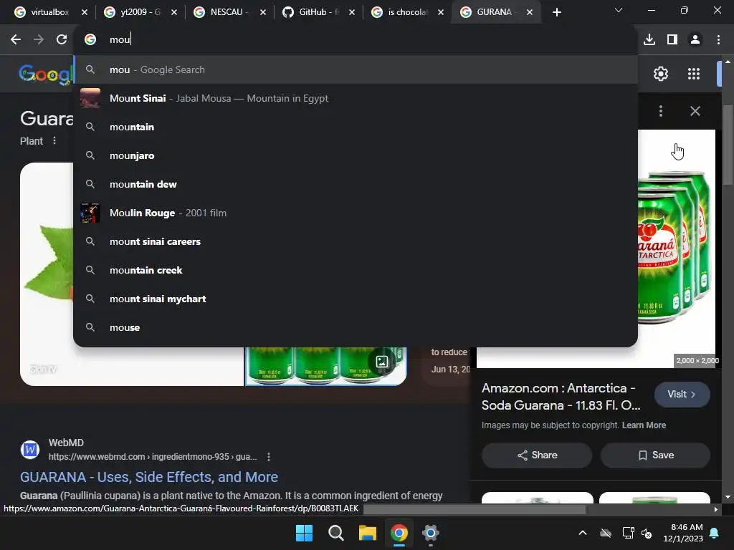Viewport: 734px width, 550px height.
Task: Switch to virtualbox tab
Action: pos(49,12)
